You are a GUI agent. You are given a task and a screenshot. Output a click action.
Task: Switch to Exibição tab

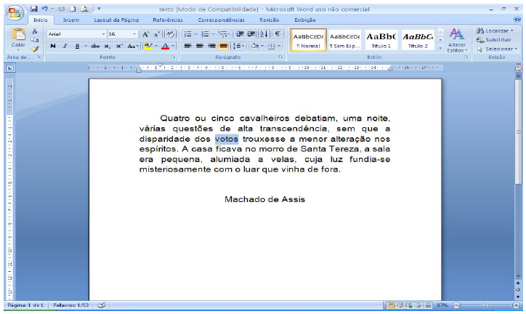(x=305, y=20)
